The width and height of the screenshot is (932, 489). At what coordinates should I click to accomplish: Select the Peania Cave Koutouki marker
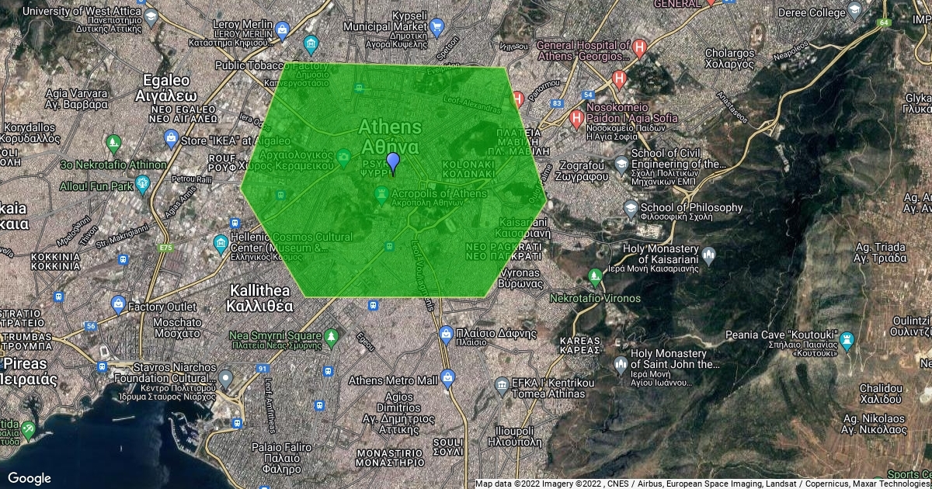coord(847,340)
